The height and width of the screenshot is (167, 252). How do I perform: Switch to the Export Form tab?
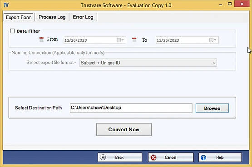pyautogui.click(x=19, y=17)
